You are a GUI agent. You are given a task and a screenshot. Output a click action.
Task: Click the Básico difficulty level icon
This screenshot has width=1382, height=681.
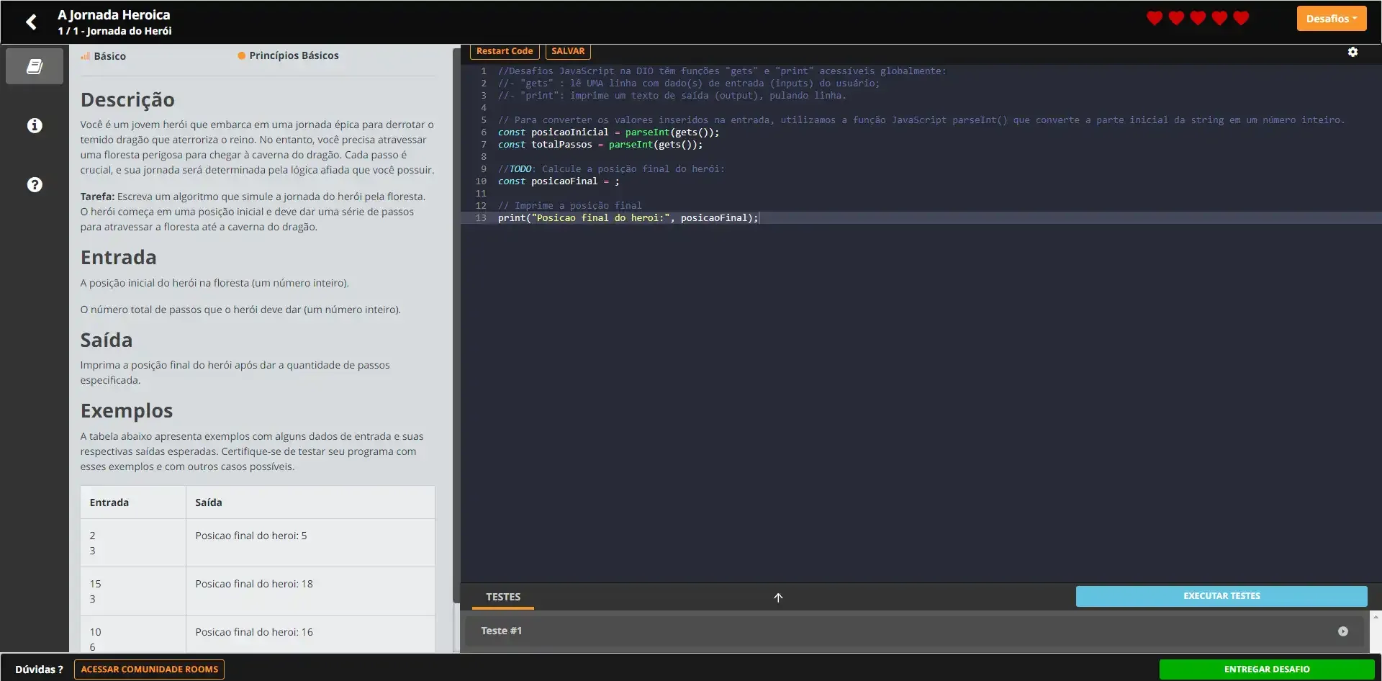[x=85, y=56]
